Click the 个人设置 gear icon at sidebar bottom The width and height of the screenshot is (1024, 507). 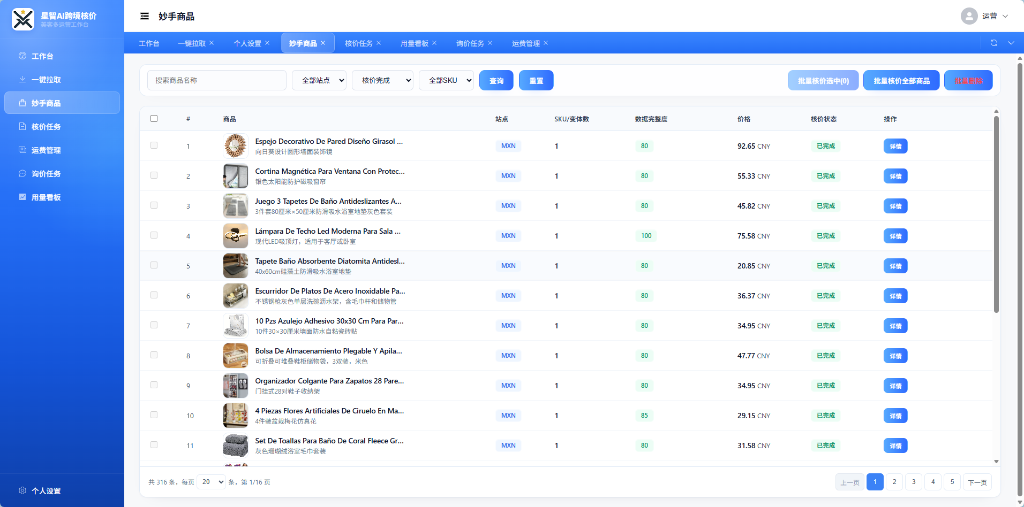click(x=22, y=490)
